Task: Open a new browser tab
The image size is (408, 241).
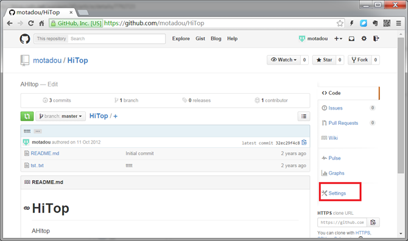Action: click(x=83, y=12)
